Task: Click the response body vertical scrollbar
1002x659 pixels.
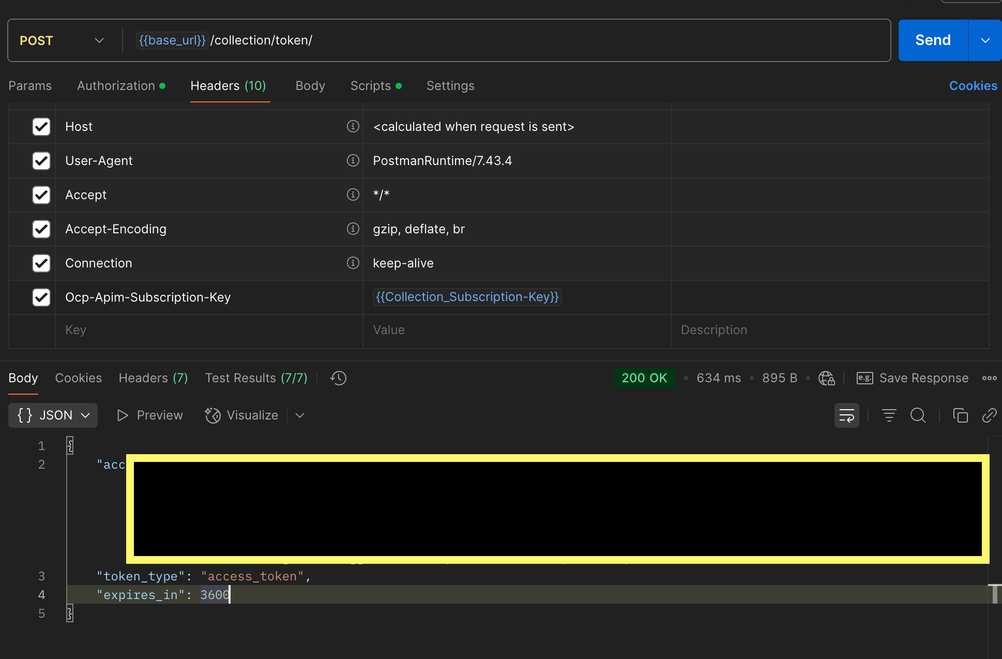Action: click(995, 594)
